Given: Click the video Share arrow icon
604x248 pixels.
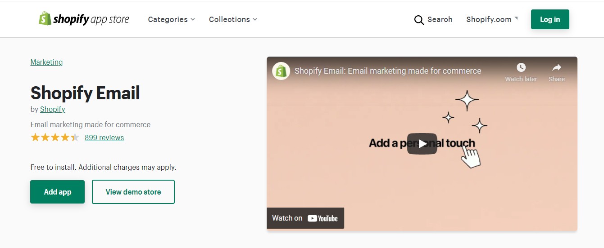Looking at the screenshot, I should (557, 67).
